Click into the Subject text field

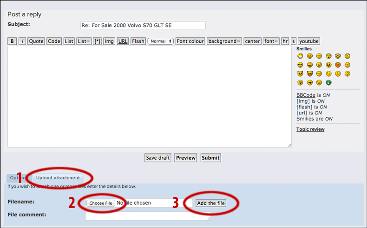pyautogui.click(x=143, y=25)
